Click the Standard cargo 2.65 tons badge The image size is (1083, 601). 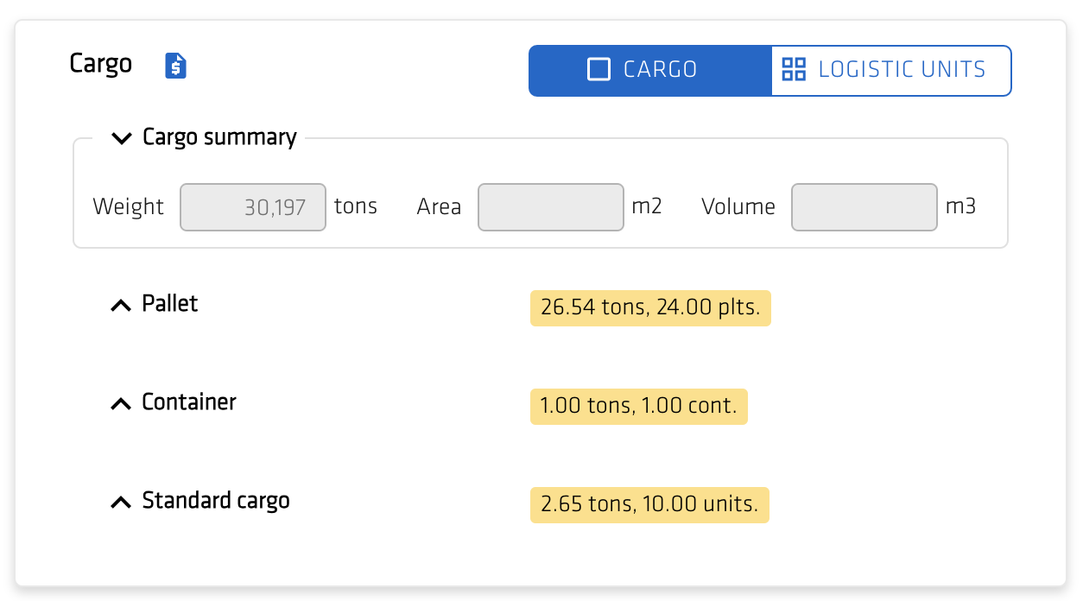pyautogui.click(x=649, y=505)
